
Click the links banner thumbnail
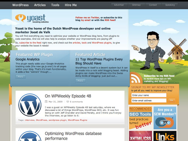pyautogui.click(x=165, y=136)
